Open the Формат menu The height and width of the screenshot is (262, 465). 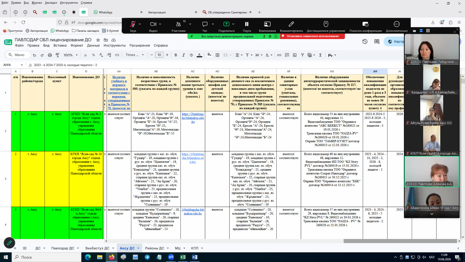77,45
